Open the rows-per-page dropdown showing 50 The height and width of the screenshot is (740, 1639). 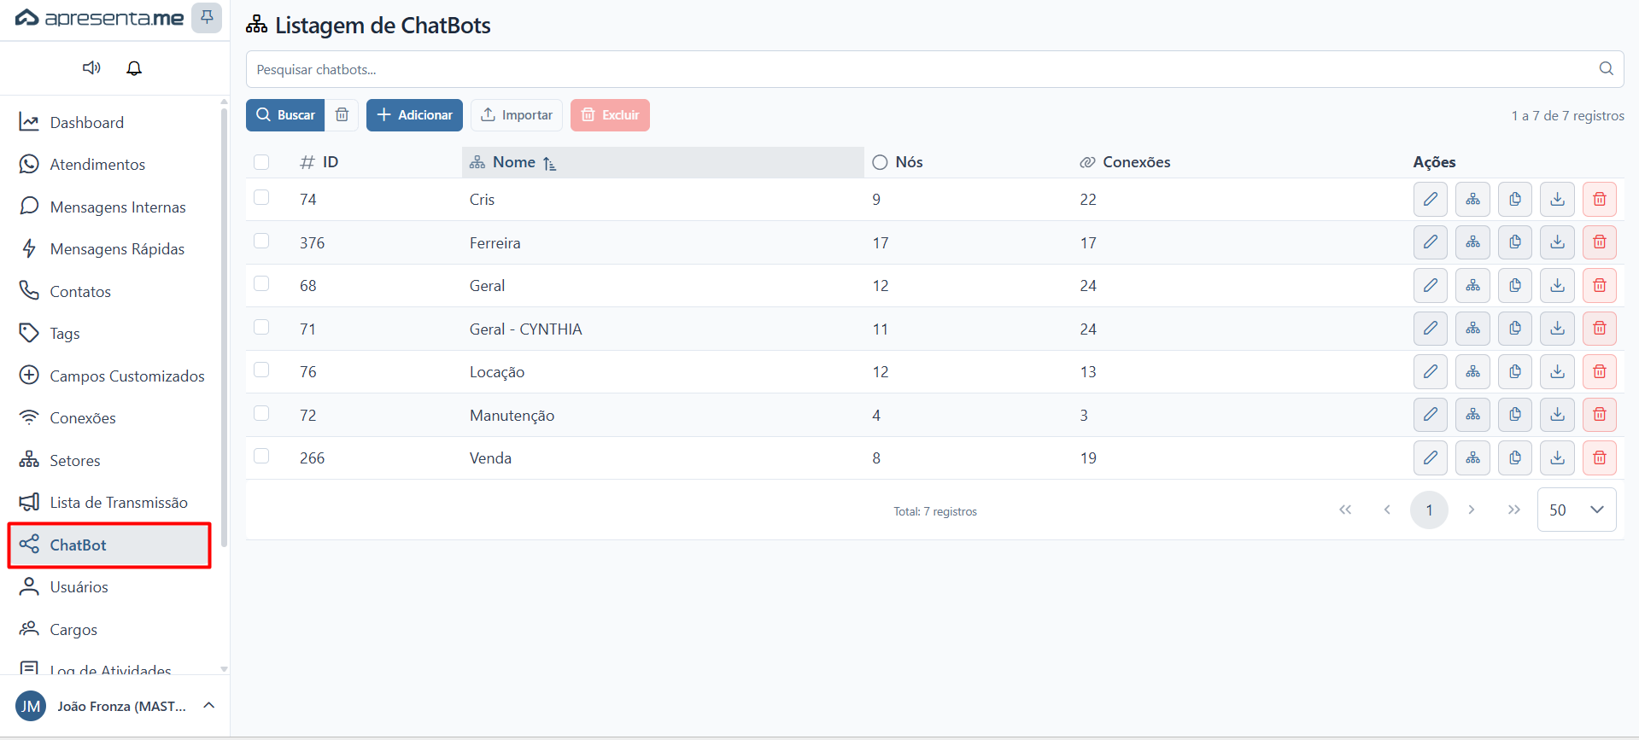1577,510
